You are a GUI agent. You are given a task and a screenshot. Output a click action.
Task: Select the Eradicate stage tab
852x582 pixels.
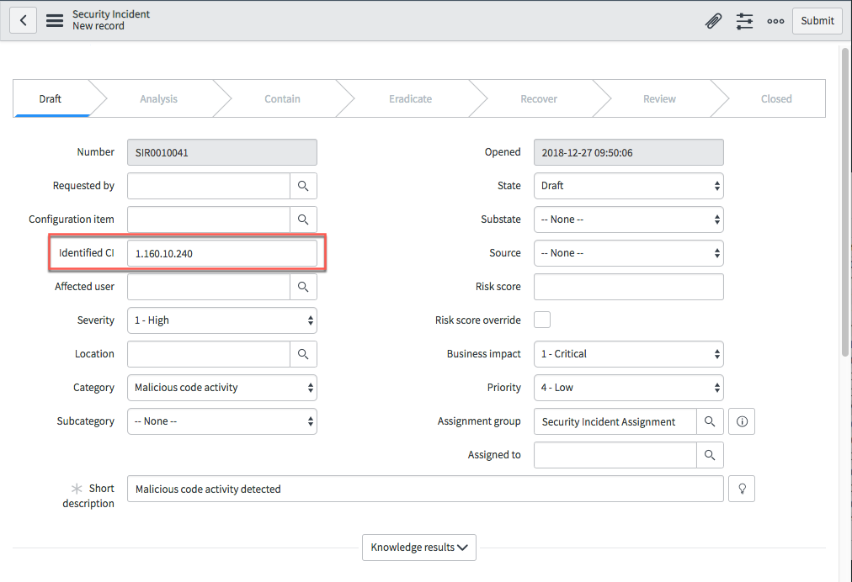click(x=410, y=98)
